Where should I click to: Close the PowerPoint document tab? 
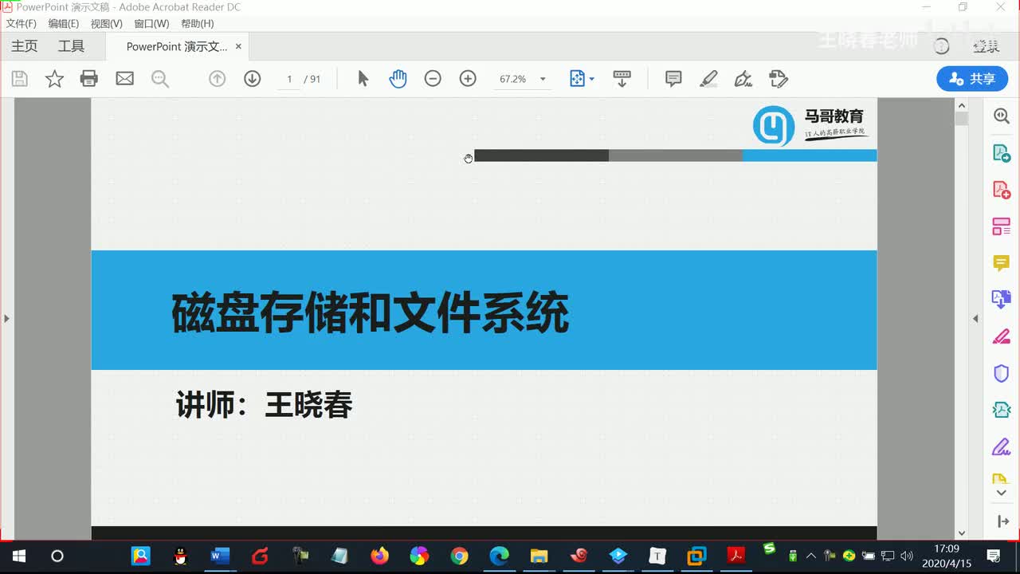[x=238, y=47]
